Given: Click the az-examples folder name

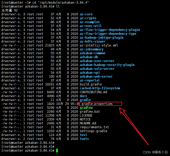Looking at the screenshot, I should 90,22.
